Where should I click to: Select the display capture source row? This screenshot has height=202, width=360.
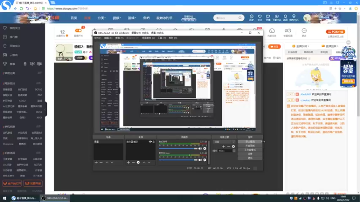tap(140, 142)
